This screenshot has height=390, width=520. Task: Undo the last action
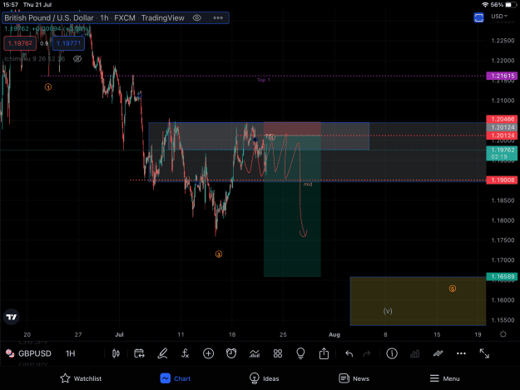click(349, 353)
